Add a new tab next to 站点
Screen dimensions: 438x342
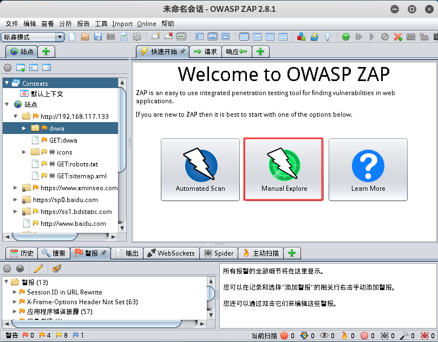[x=46, y=51]
